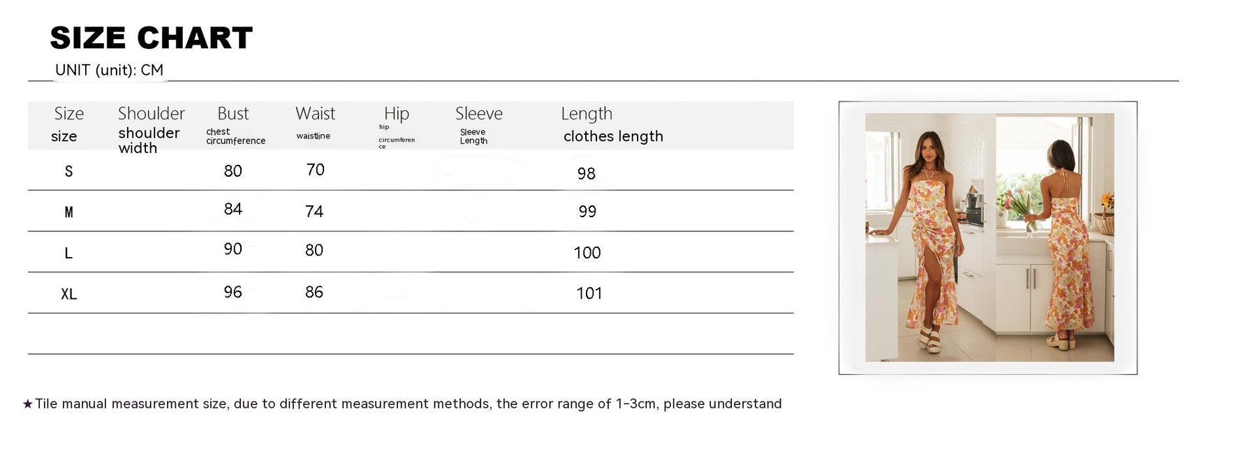Screen dimensions: 1257x456
Task: Select the Hip column header
Action: tap(397, 114)
